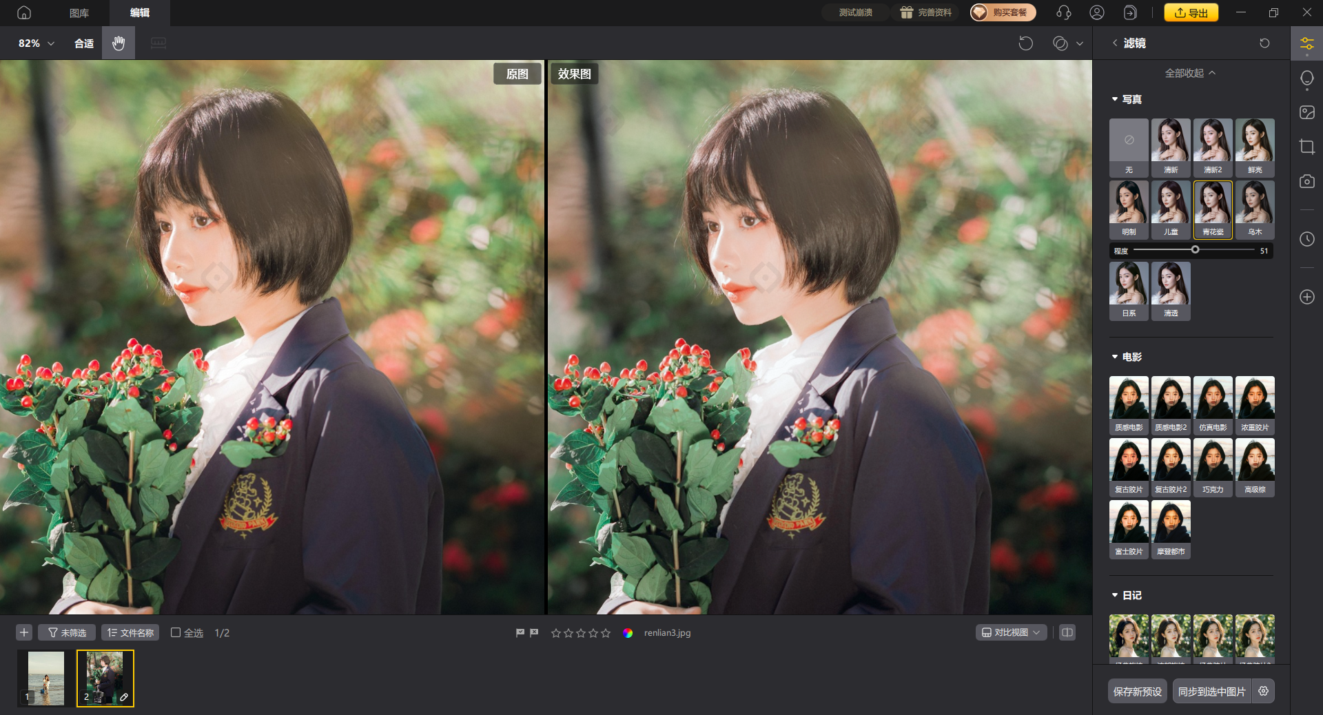
Task: Open the history clock panel
Action: point(1306,239)
